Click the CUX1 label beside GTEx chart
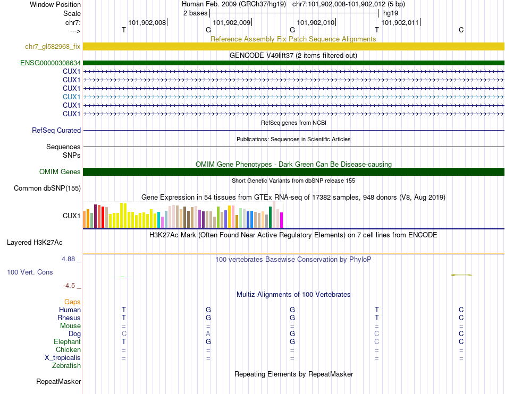The image size is (505, 394). (x=71, y=216)
